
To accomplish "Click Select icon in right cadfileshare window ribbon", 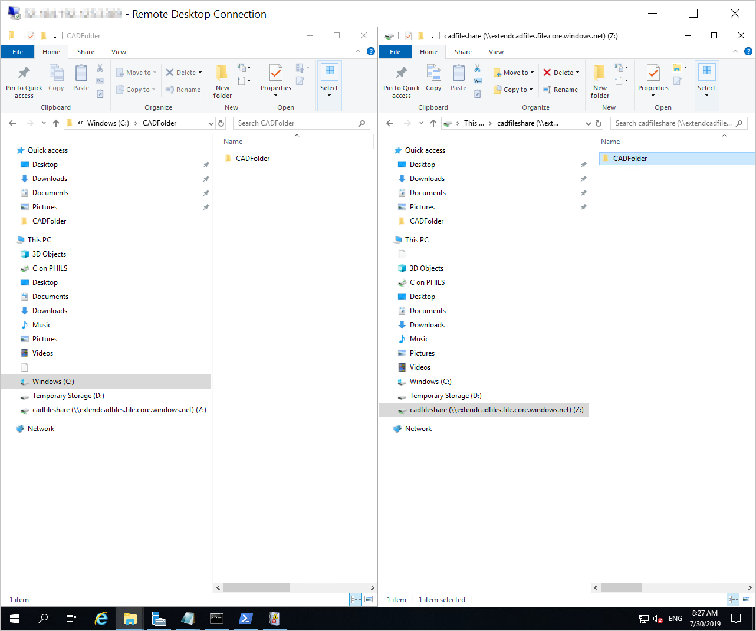I will [706, 71].
